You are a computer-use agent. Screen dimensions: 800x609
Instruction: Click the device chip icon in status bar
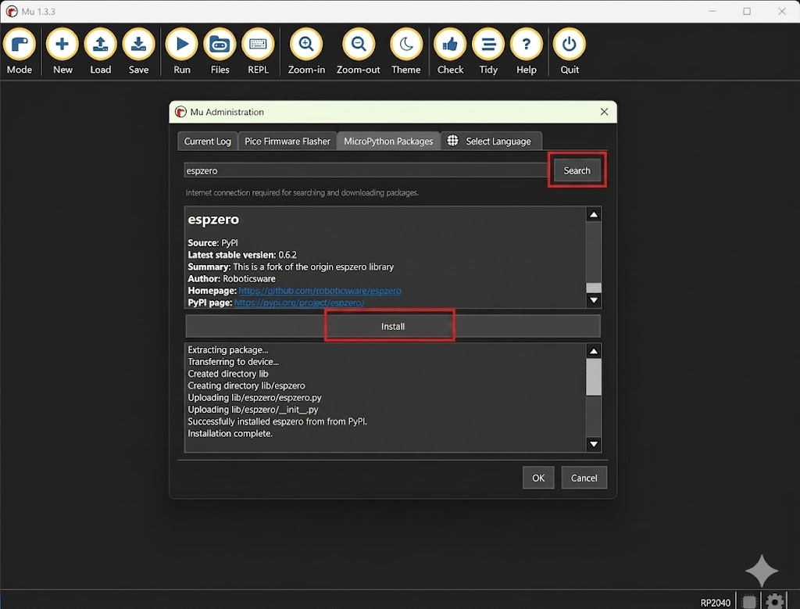[749, 602]
